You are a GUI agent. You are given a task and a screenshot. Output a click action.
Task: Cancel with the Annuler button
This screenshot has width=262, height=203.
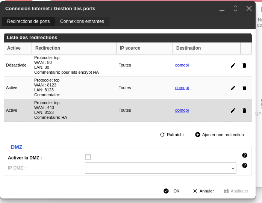203,191
